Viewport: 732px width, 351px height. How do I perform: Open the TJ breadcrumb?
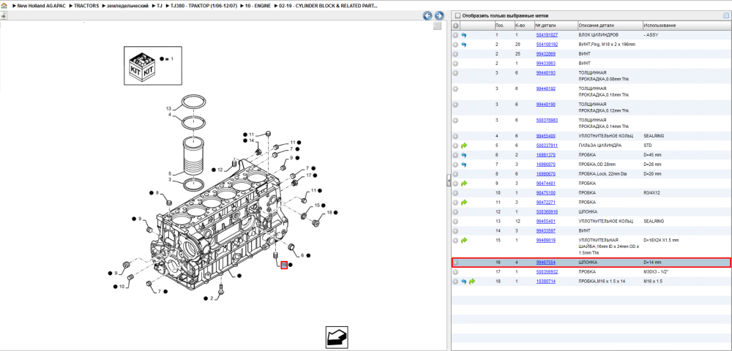(160, 7)
